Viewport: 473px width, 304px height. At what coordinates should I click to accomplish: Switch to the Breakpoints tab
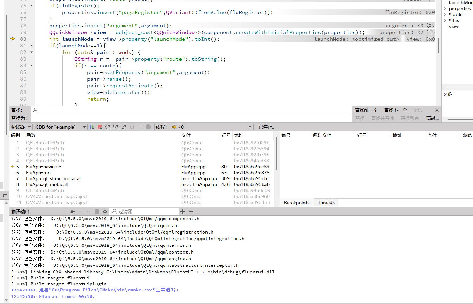pyautogui.click(x=297, y=203)
